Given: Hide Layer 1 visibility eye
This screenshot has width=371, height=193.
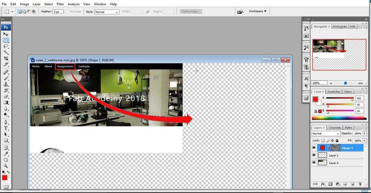Looking at the screenshot, I should coord(314,155).
